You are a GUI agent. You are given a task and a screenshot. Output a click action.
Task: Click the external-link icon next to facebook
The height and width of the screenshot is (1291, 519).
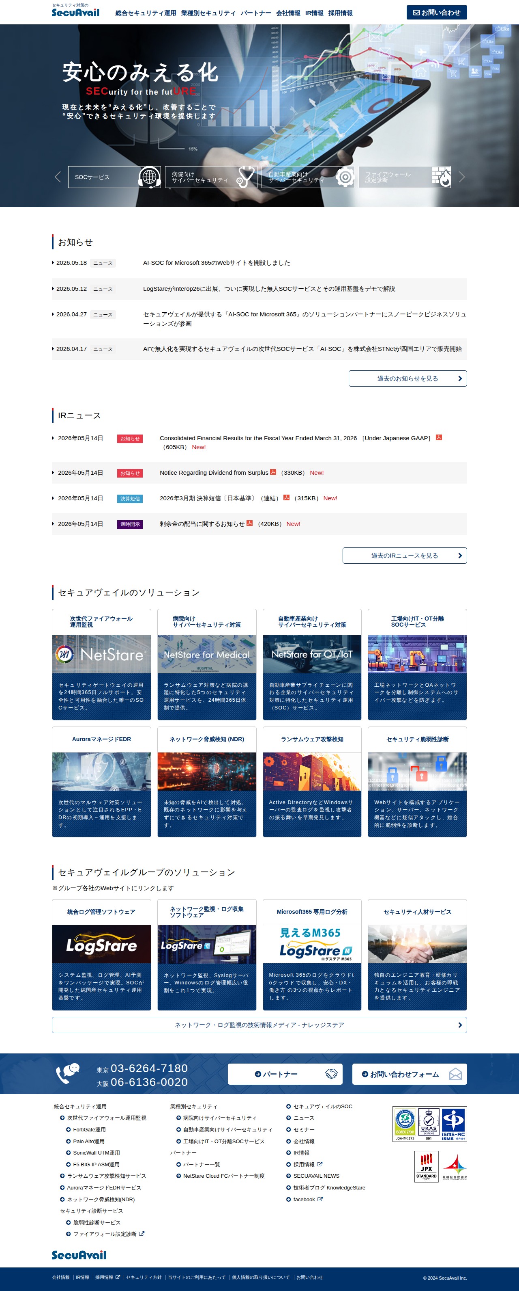point(320,1199)
